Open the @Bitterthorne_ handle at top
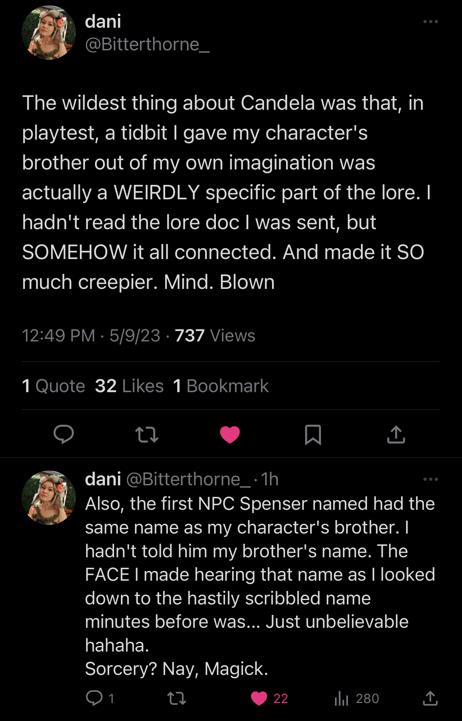The width and height of the screenshot is (462, 721). (147, 45)
